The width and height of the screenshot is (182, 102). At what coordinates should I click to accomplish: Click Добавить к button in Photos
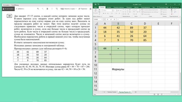click(20, 9)
